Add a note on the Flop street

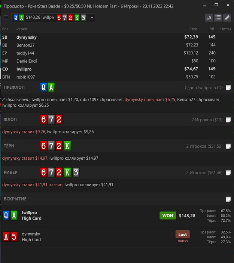pyautogui.click(x=228, y=120)
